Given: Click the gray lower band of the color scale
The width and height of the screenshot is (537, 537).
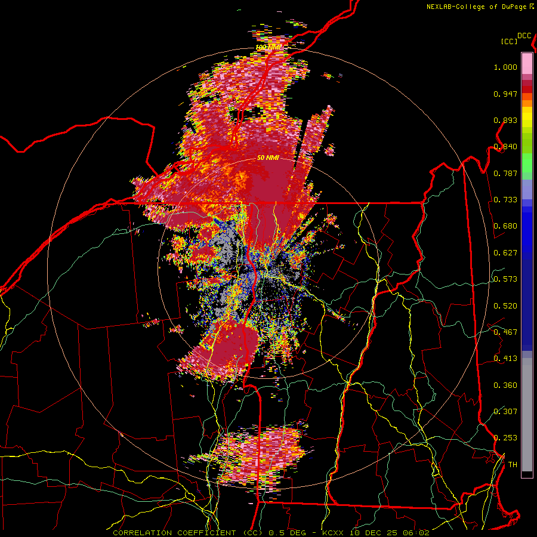Looking at the screenshot, I should click(x=527, y=415).
